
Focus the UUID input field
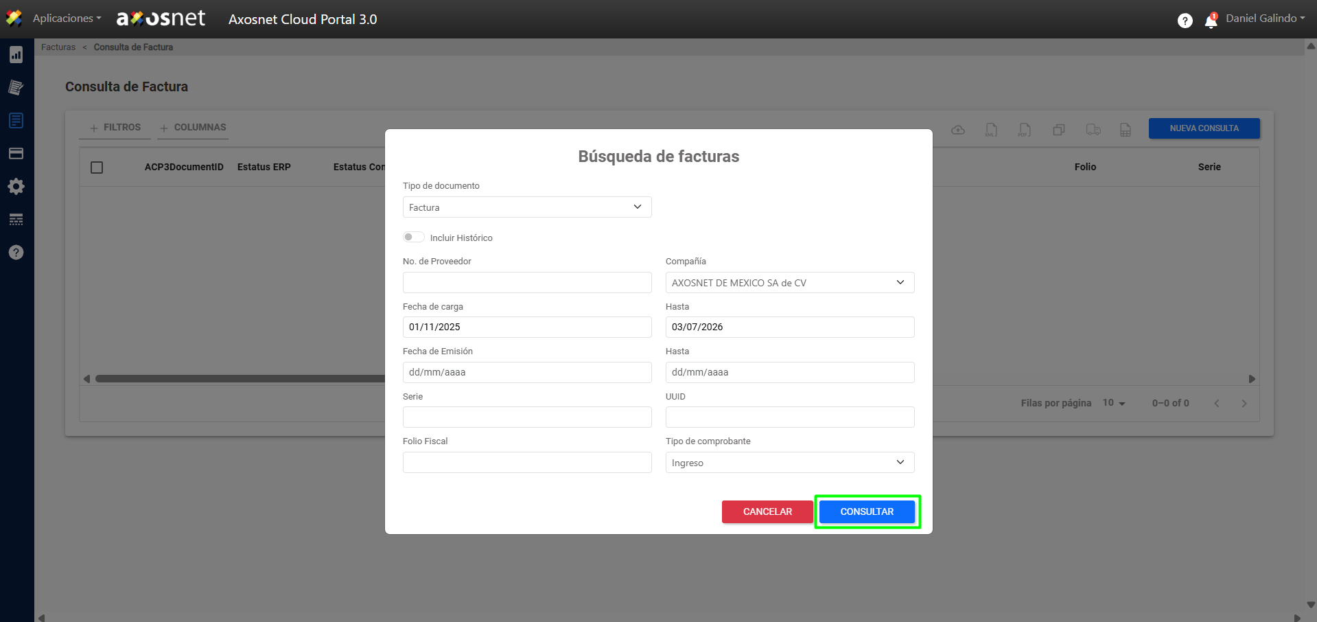(790, 417)
